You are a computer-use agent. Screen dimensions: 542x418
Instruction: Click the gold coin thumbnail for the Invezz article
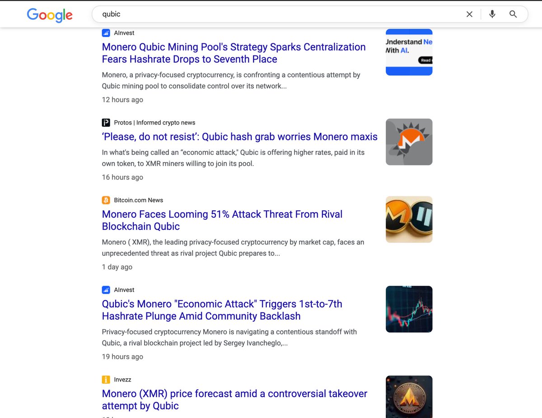(409, 397)
